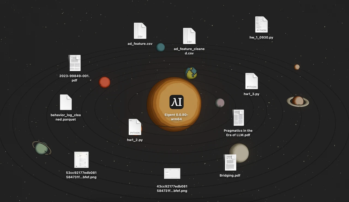The height and width of the screenshot is (202, 349).
Task: Select the 2023-99849-001.pdf document icon
Action: pyautogui.click(x=74, y=63)
